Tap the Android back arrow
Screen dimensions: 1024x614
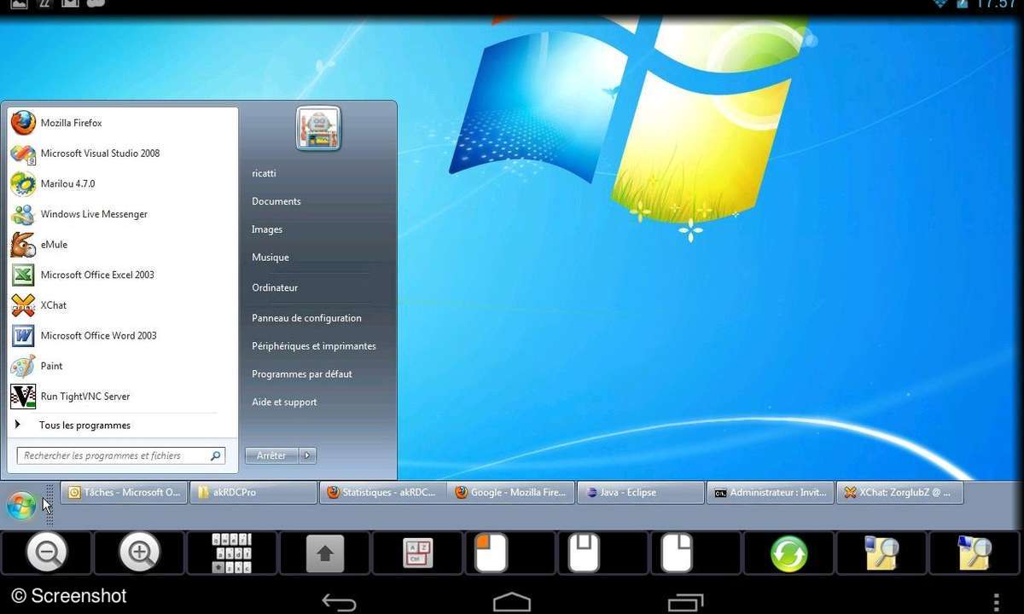(339, 602)
